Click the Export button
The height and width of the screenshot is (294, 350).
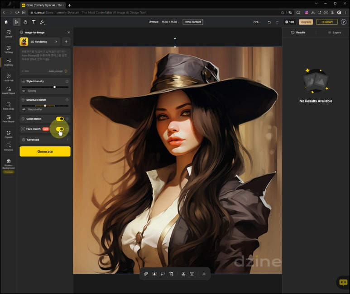pos(327,22)
